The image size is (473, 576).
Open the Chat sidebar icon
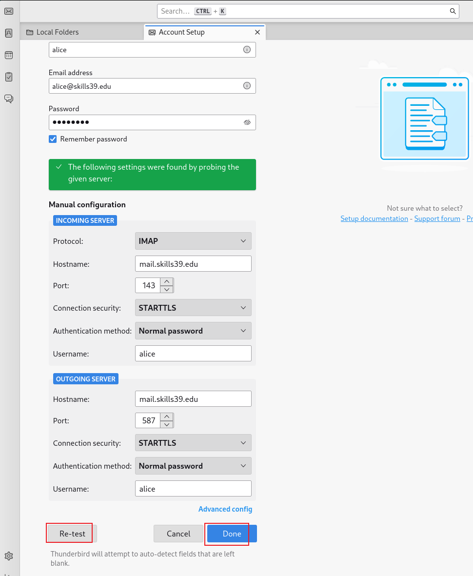coord(9,99)
